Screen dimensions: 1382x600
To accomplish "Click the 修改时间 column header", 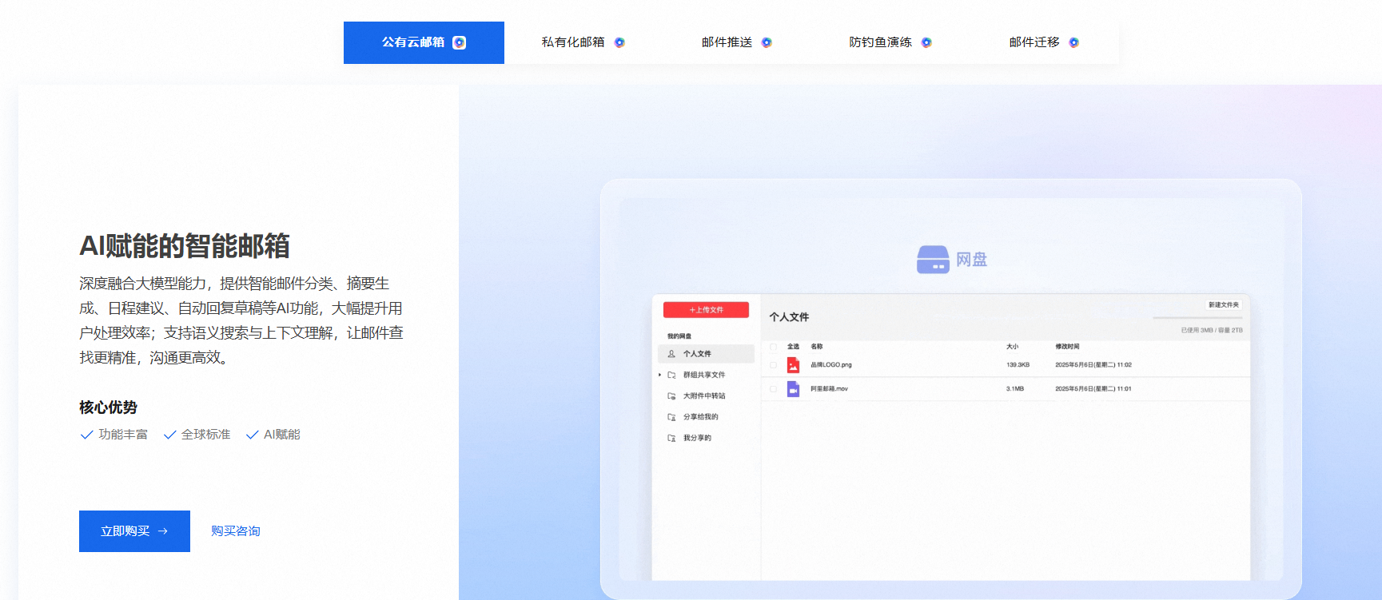I will point(1067,347).
